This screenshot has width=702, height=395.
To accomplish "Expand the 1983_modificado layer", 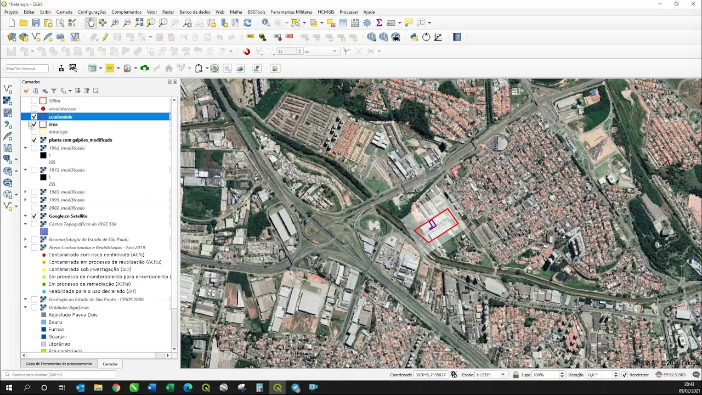I will tap(25, 192).
